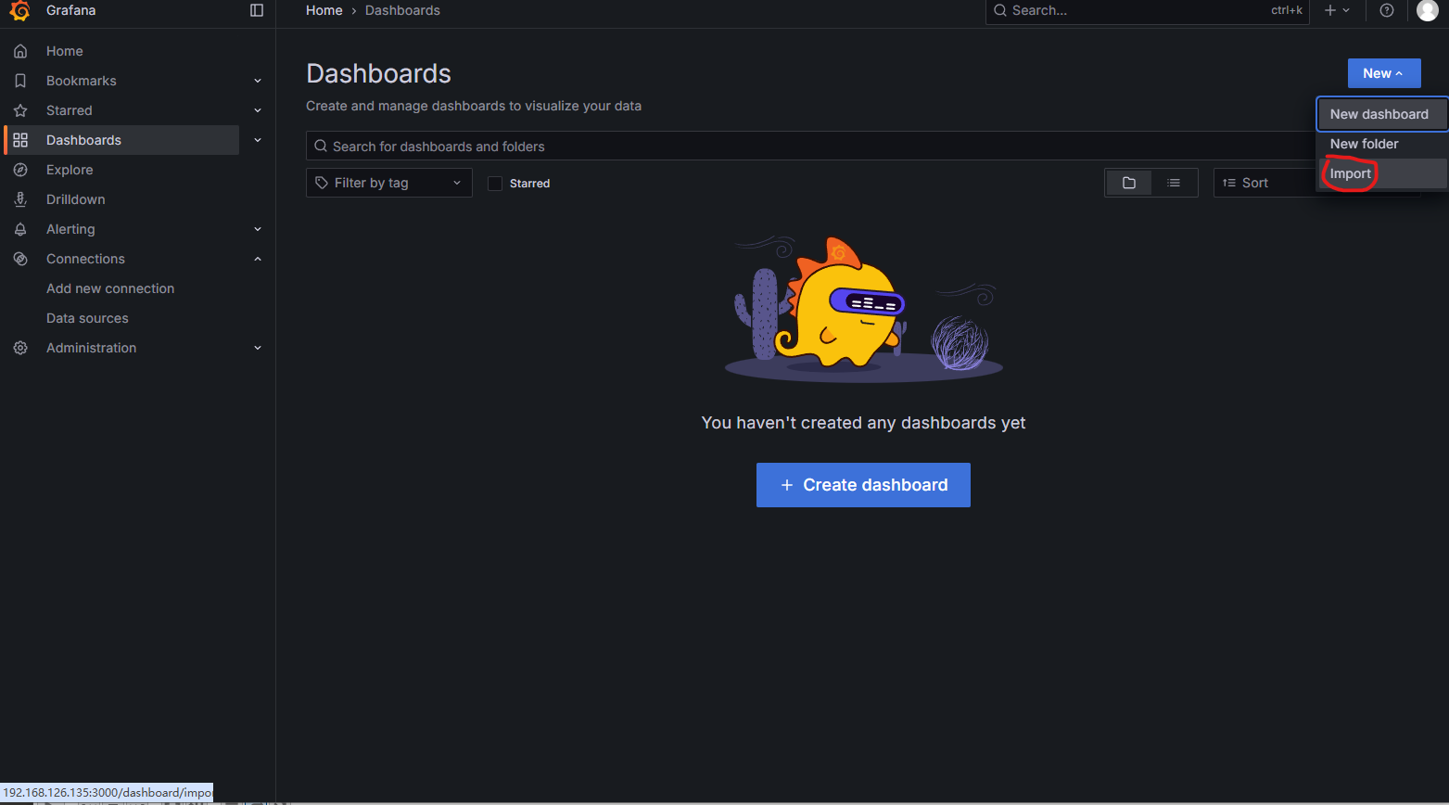Select Import from the New menu

(1350, 173)
